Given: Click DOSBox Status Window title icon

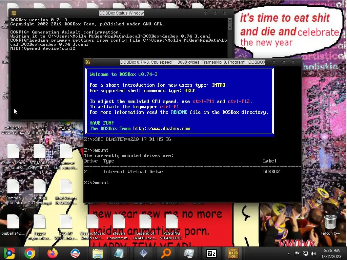Looking at the screenshot, I should 14,13.
